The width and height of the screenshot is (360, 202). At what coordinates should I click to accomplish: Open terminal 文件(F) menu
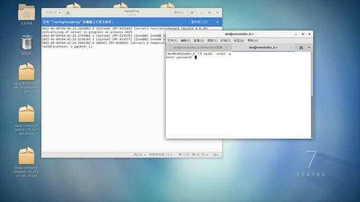(x=172, y=40)
